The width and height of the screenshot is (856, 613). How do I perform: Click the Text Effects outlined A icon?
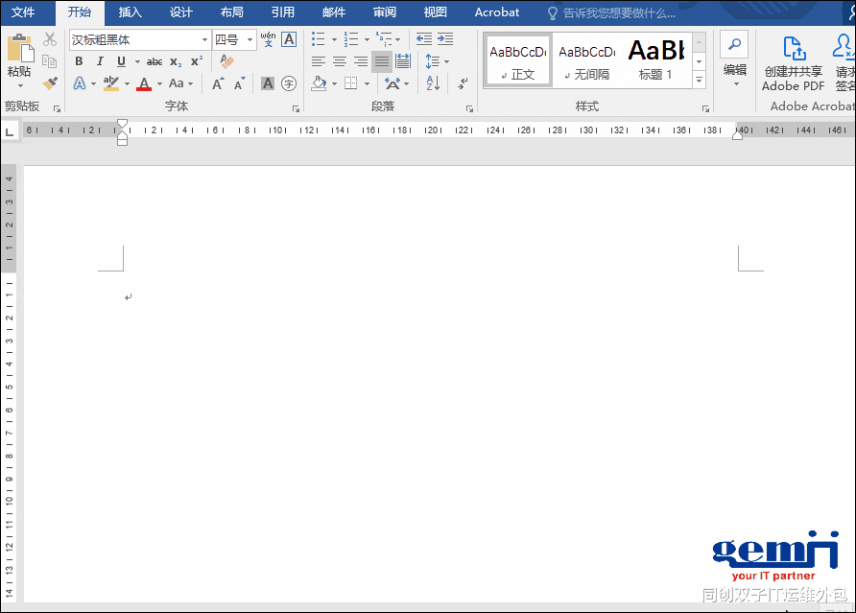pos(80,83)
